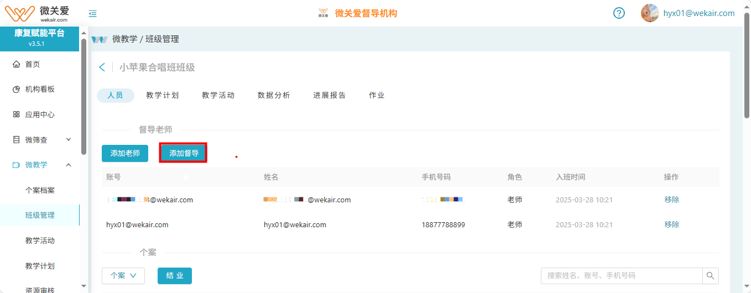The image size is (751, 293).
Task: Click the back arrow beside class name
Action: coord(102,67)
